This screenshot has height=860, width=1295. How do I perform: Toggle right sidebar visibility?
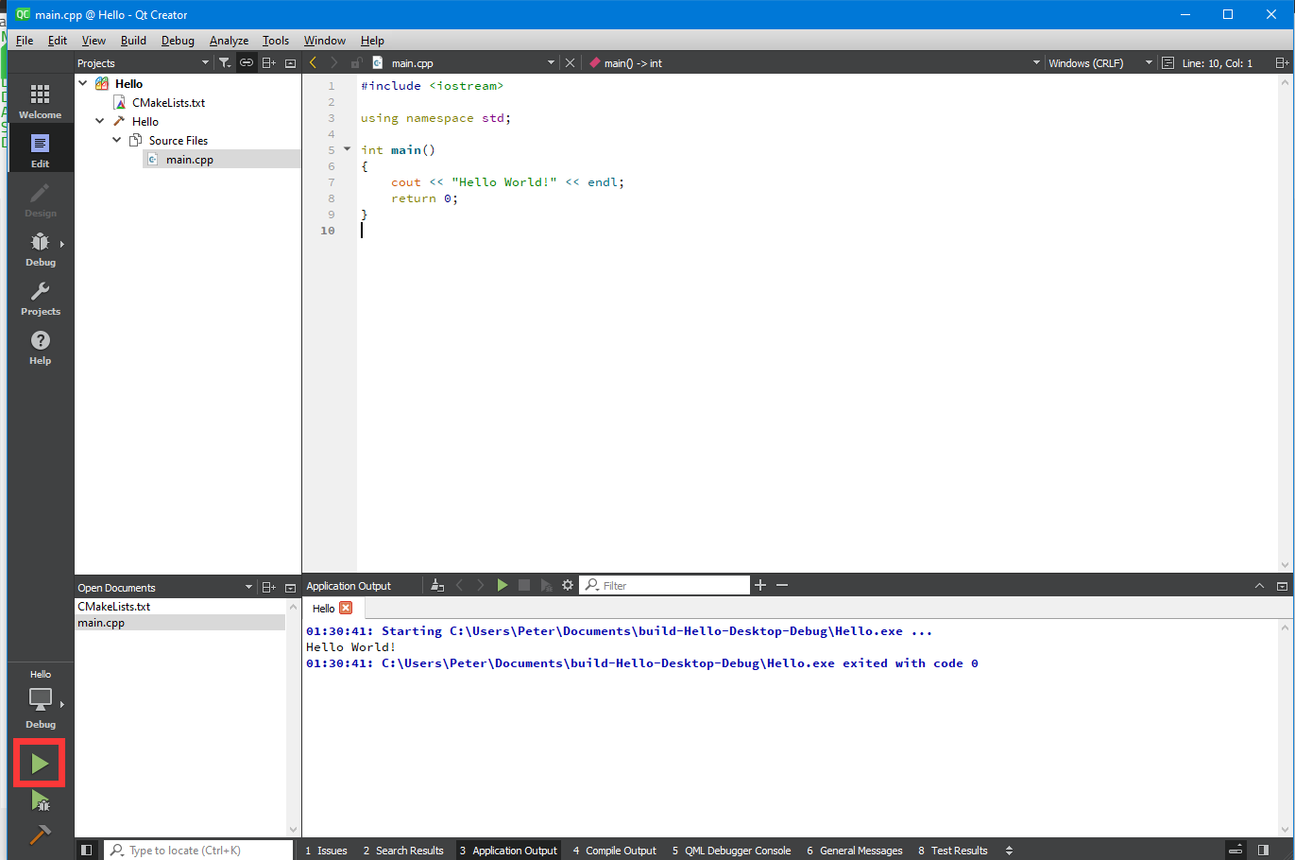coord(1263,851)
